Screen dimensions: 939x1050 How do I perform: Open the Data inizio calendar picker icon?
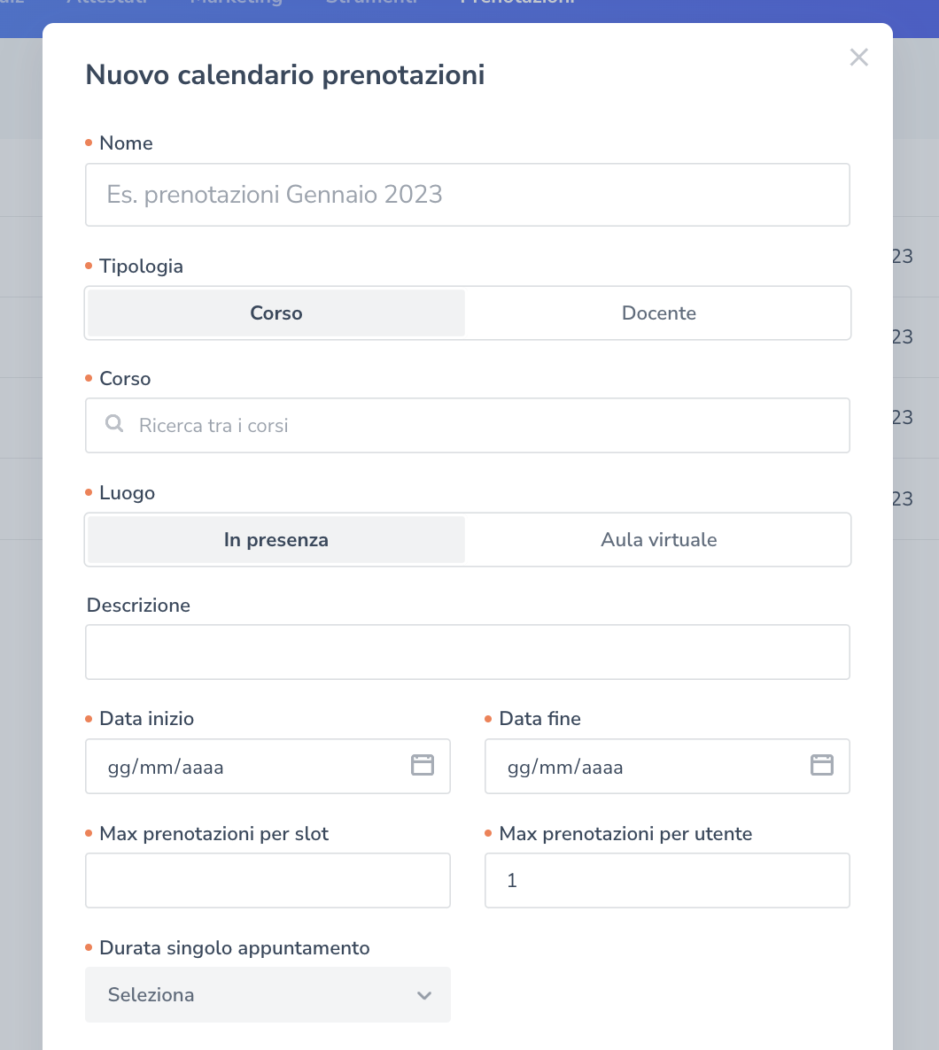[423, 766]
